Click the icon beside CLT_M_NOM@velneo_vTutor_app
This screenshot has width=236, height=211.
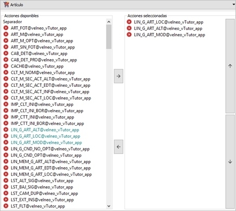coord(6,73)
